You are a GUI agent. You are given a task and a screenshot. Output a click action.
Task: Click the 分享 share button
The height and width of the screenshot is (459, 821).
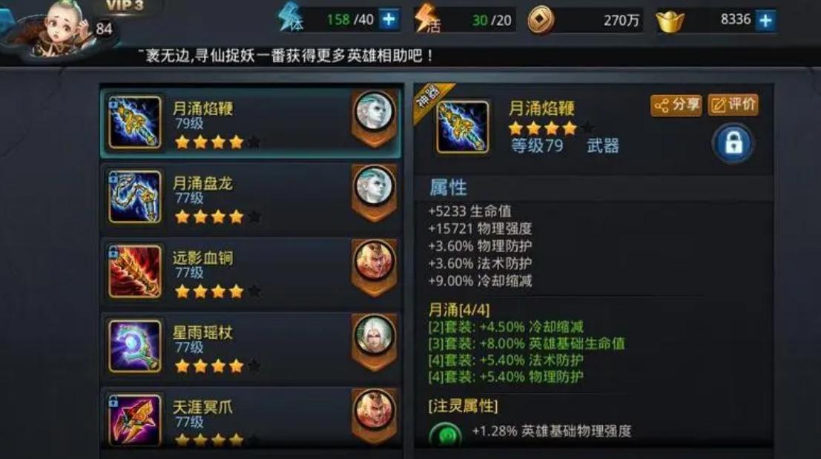coord(676,105)
